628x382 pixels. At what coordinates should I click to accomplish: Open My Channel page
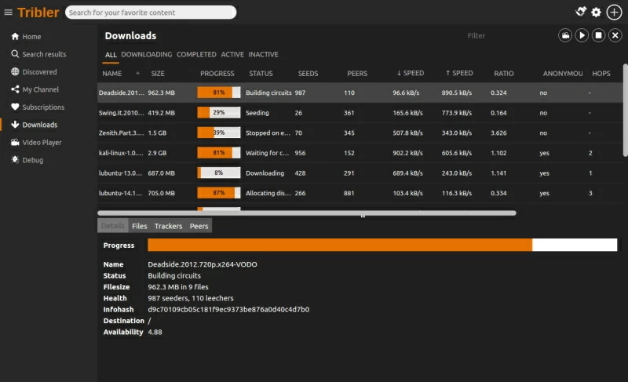[x=41, y=89]
